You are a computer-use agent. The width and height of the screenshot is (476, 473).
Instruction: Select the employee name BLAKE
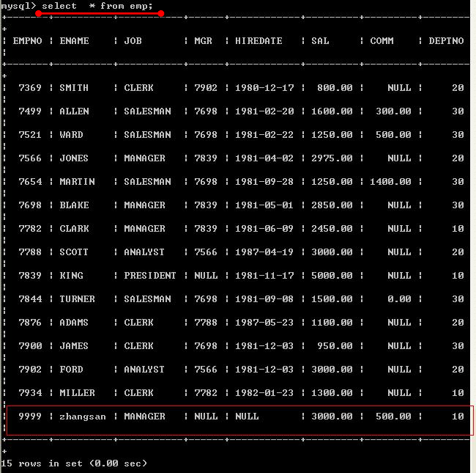74,205
